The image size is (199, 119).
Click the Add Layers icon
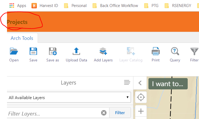[103, 51]
